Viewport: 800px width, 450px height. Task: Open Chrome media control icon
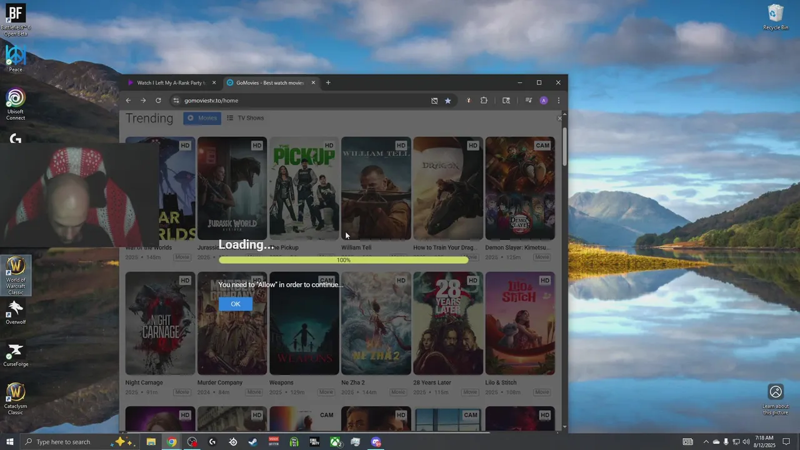pyautogui.click(x=529, y=101)
